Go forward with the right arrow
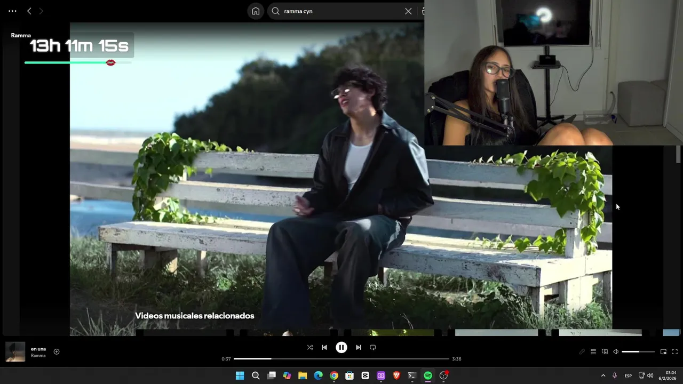The width and height of the screenshot is (683, 384). click(x=41, y=11)
